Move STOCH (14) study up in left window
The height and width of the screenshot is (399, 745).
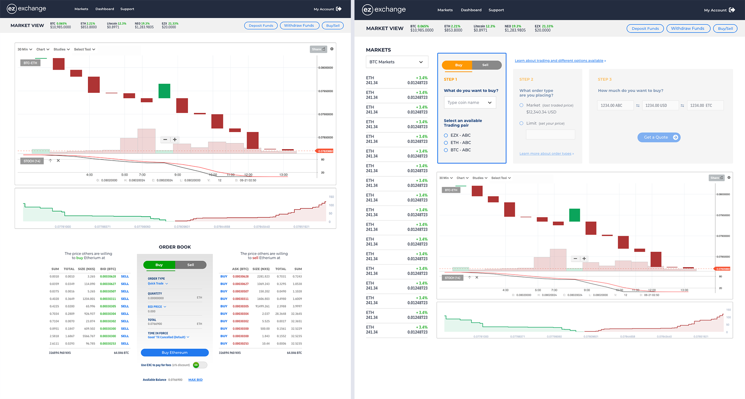(50, 161)
